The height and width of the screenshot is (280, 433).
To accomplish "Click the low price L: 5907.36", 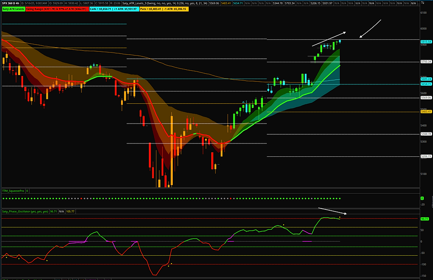I will point(87,4).
